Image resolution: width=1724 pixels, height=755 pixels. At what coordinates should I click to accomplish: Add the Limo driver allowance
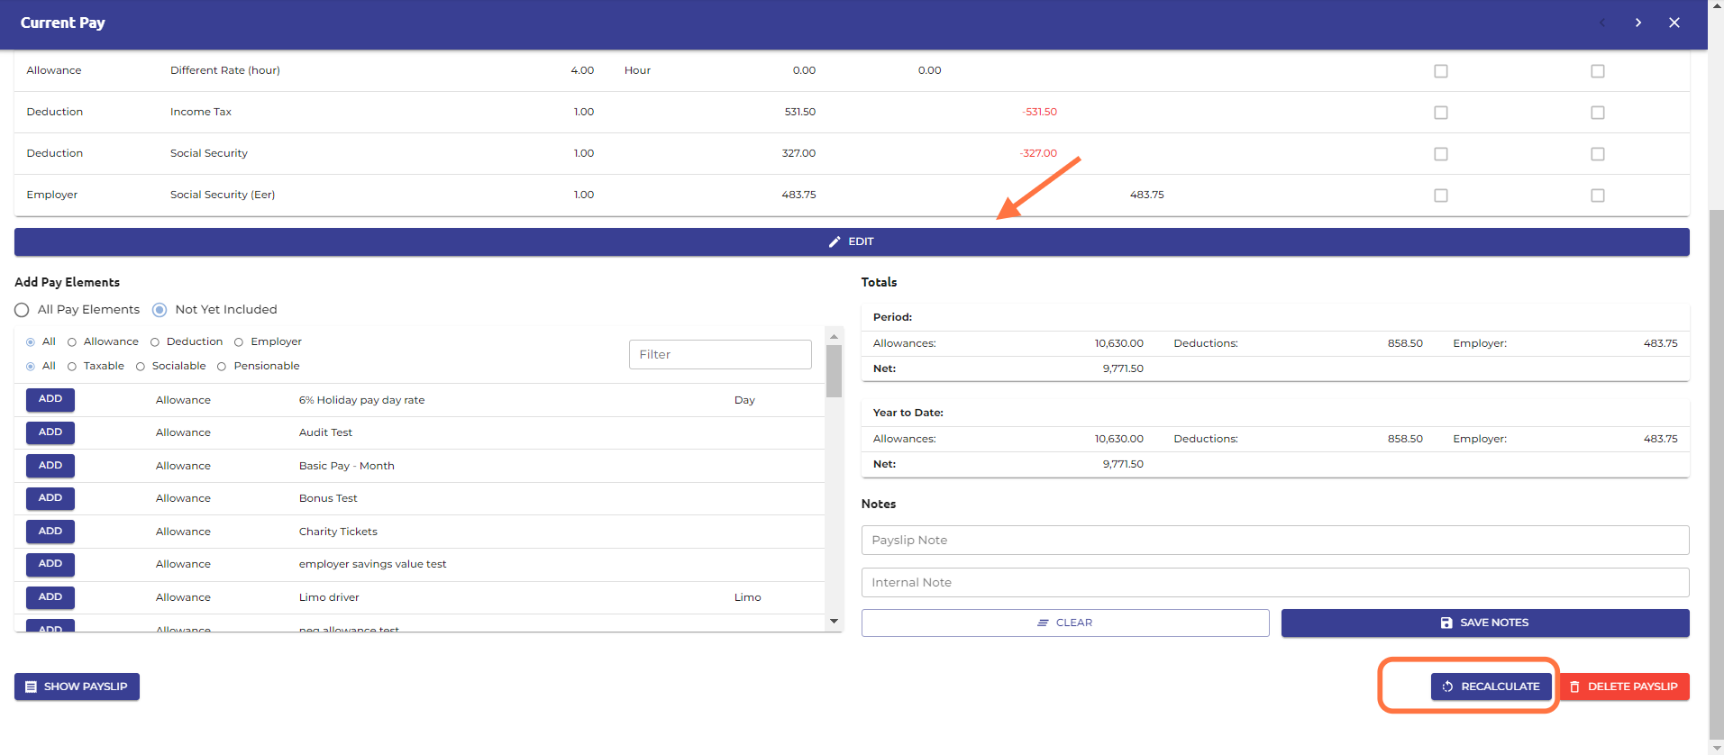tap(50, 597)
